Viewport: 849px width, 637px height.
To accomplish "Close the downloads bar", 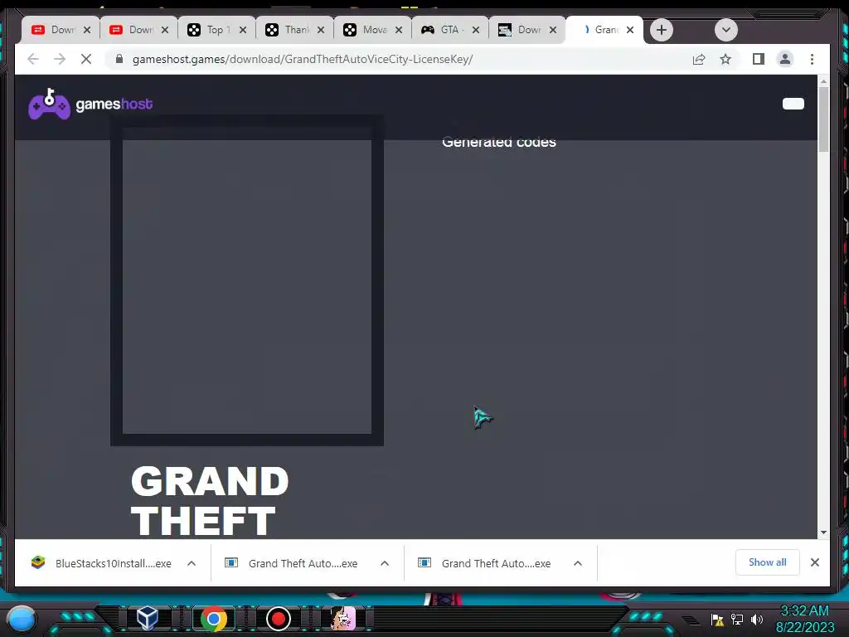I will [x=815, y=562].
